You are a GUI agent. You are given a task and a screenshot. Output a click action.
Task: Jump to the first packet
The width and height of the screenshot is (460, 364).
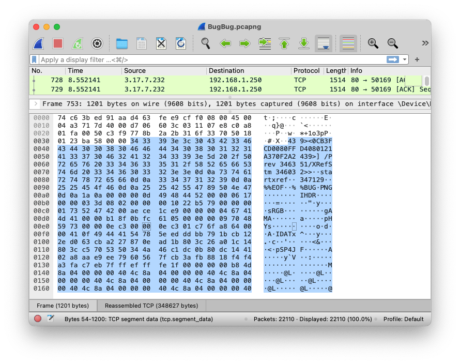tap(284, 44)
